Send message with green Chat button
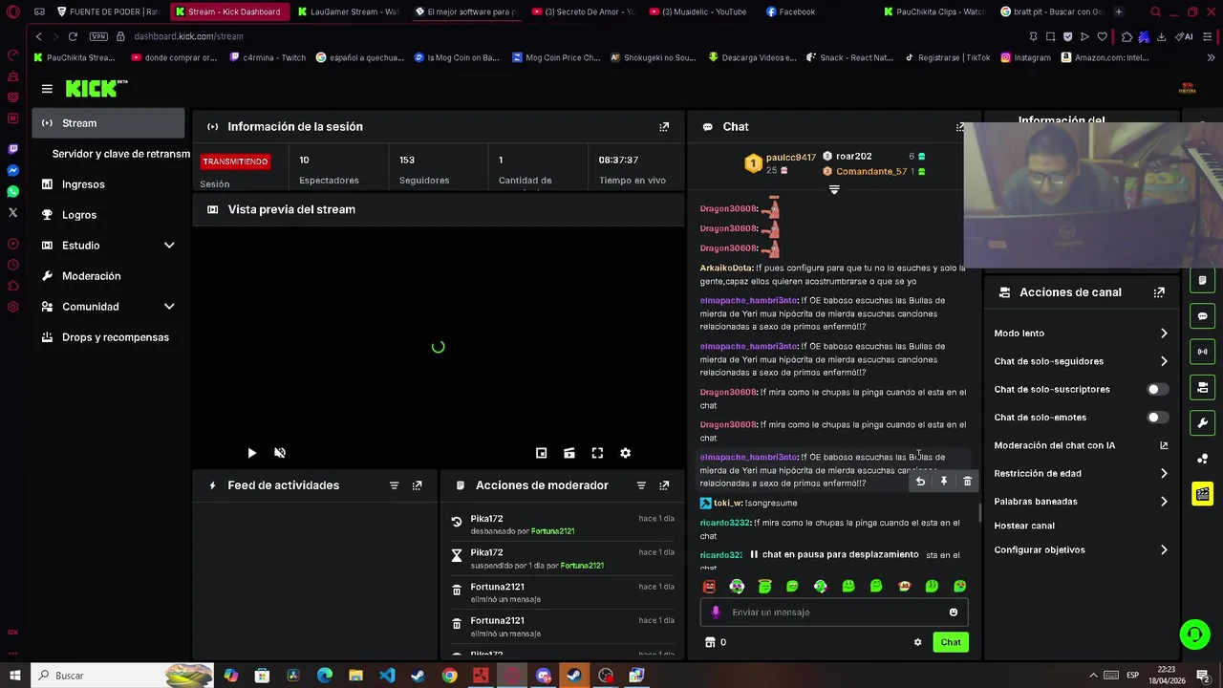This screenshot has width=1223, height=688. click(x=951, y=642)
